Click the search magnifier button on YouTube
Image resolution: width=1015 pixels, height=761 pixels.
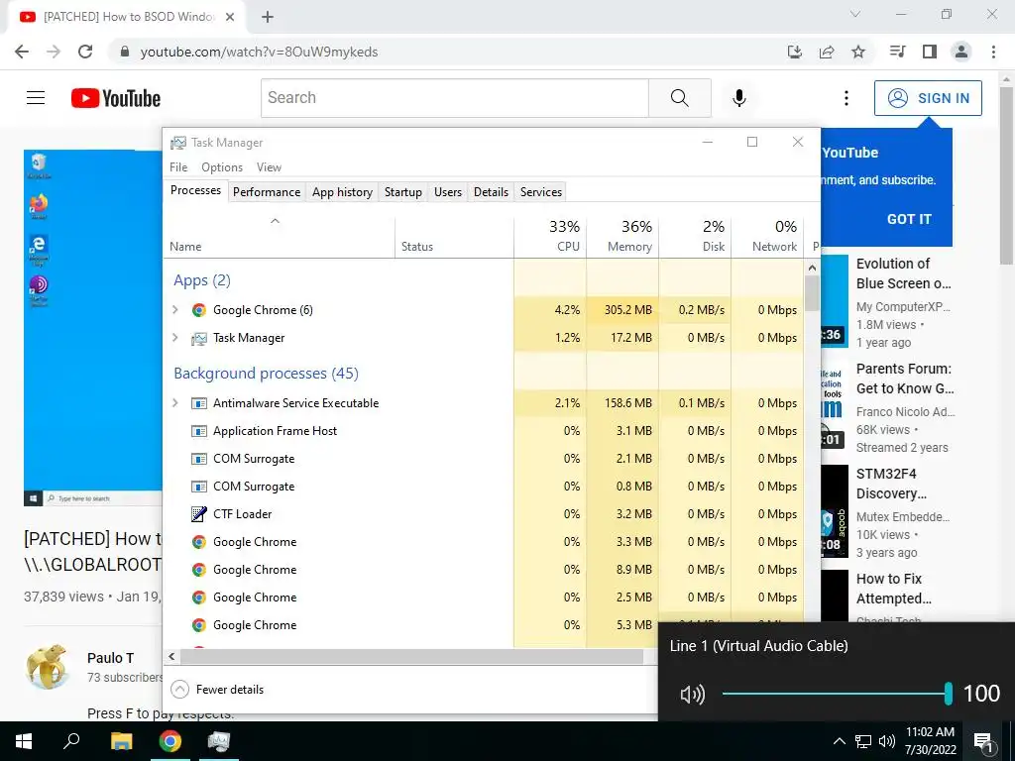point(680,98)
